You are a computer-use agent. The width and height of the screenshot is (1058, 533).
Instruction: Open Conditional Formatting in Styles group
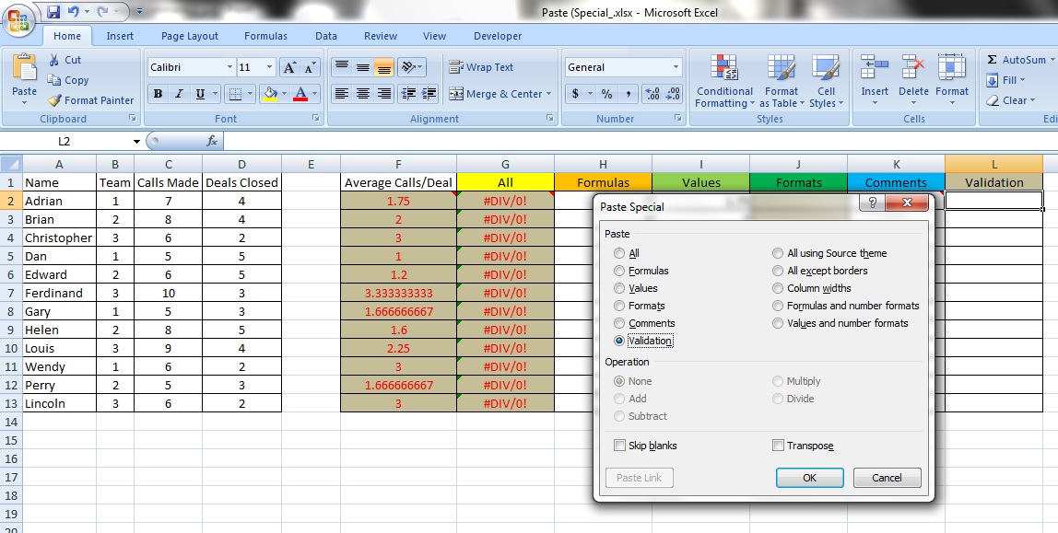[723, 81]
